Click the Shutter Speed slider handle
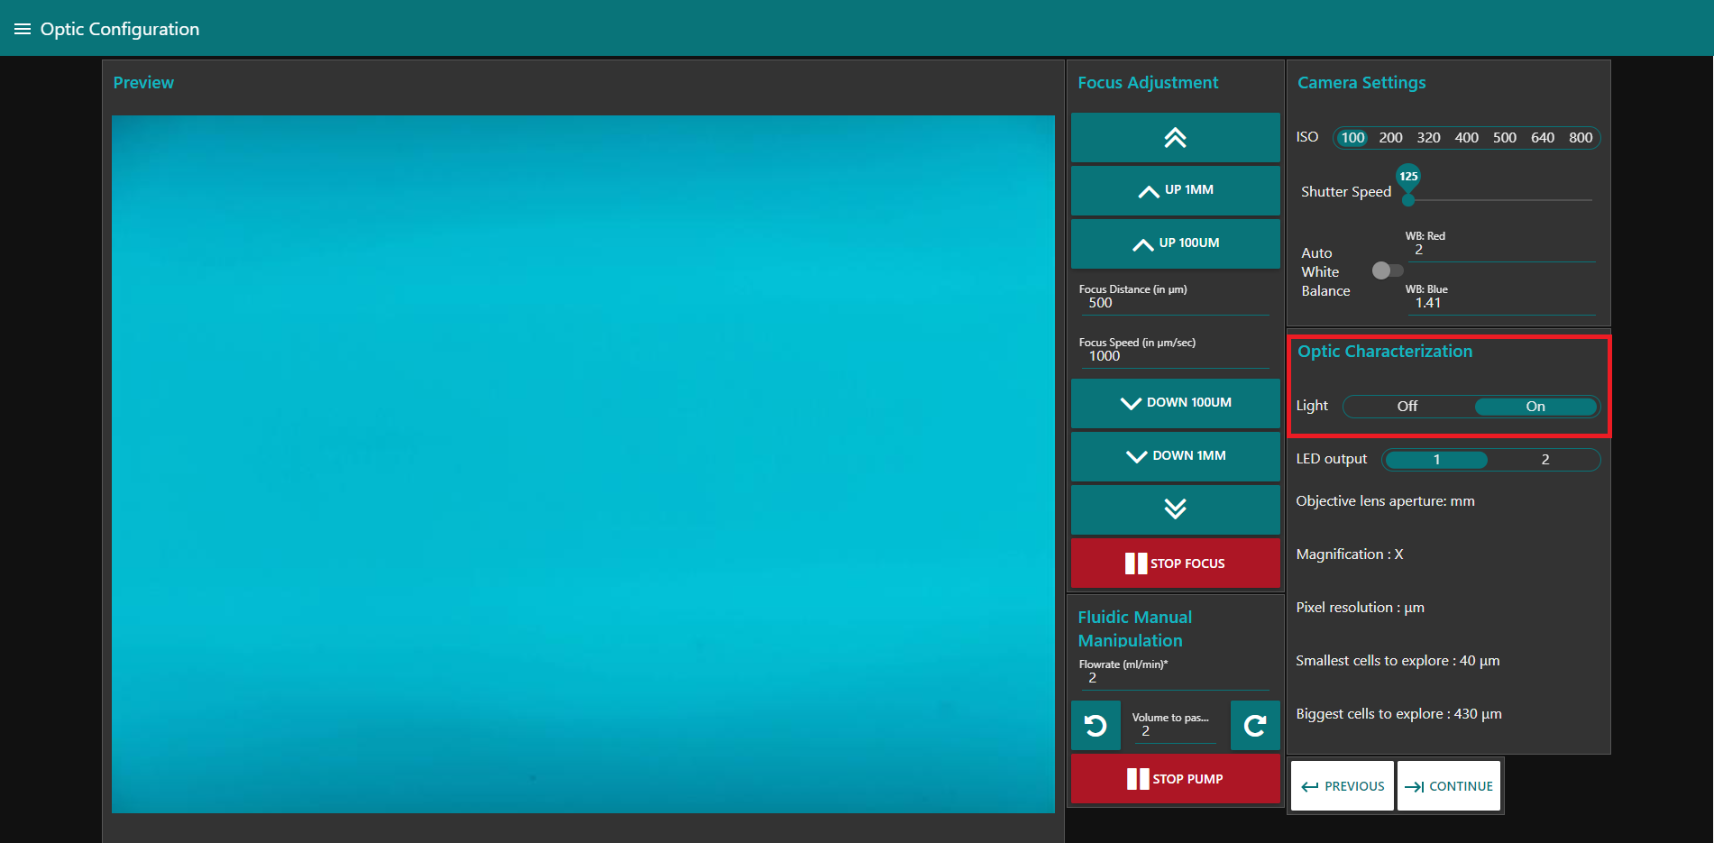The height and width of the screenshot is (843, 1714). [1408, 199]
